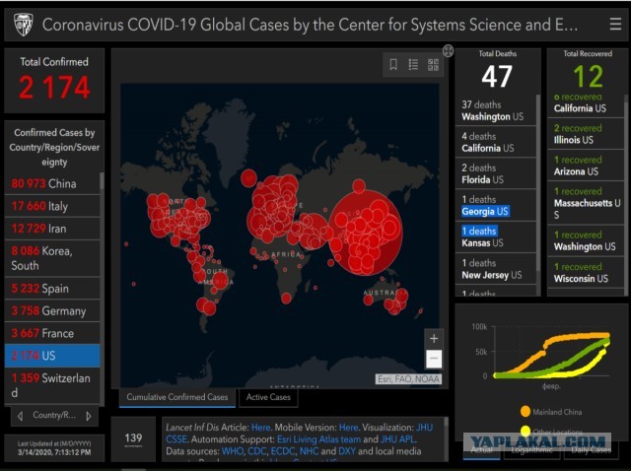Open the JHU CSSE visualization link
Viewport: 631px width, 471px height.
425,428
